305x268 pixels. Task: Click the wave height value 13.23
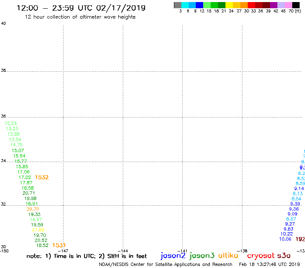click(x=12, y=129)
